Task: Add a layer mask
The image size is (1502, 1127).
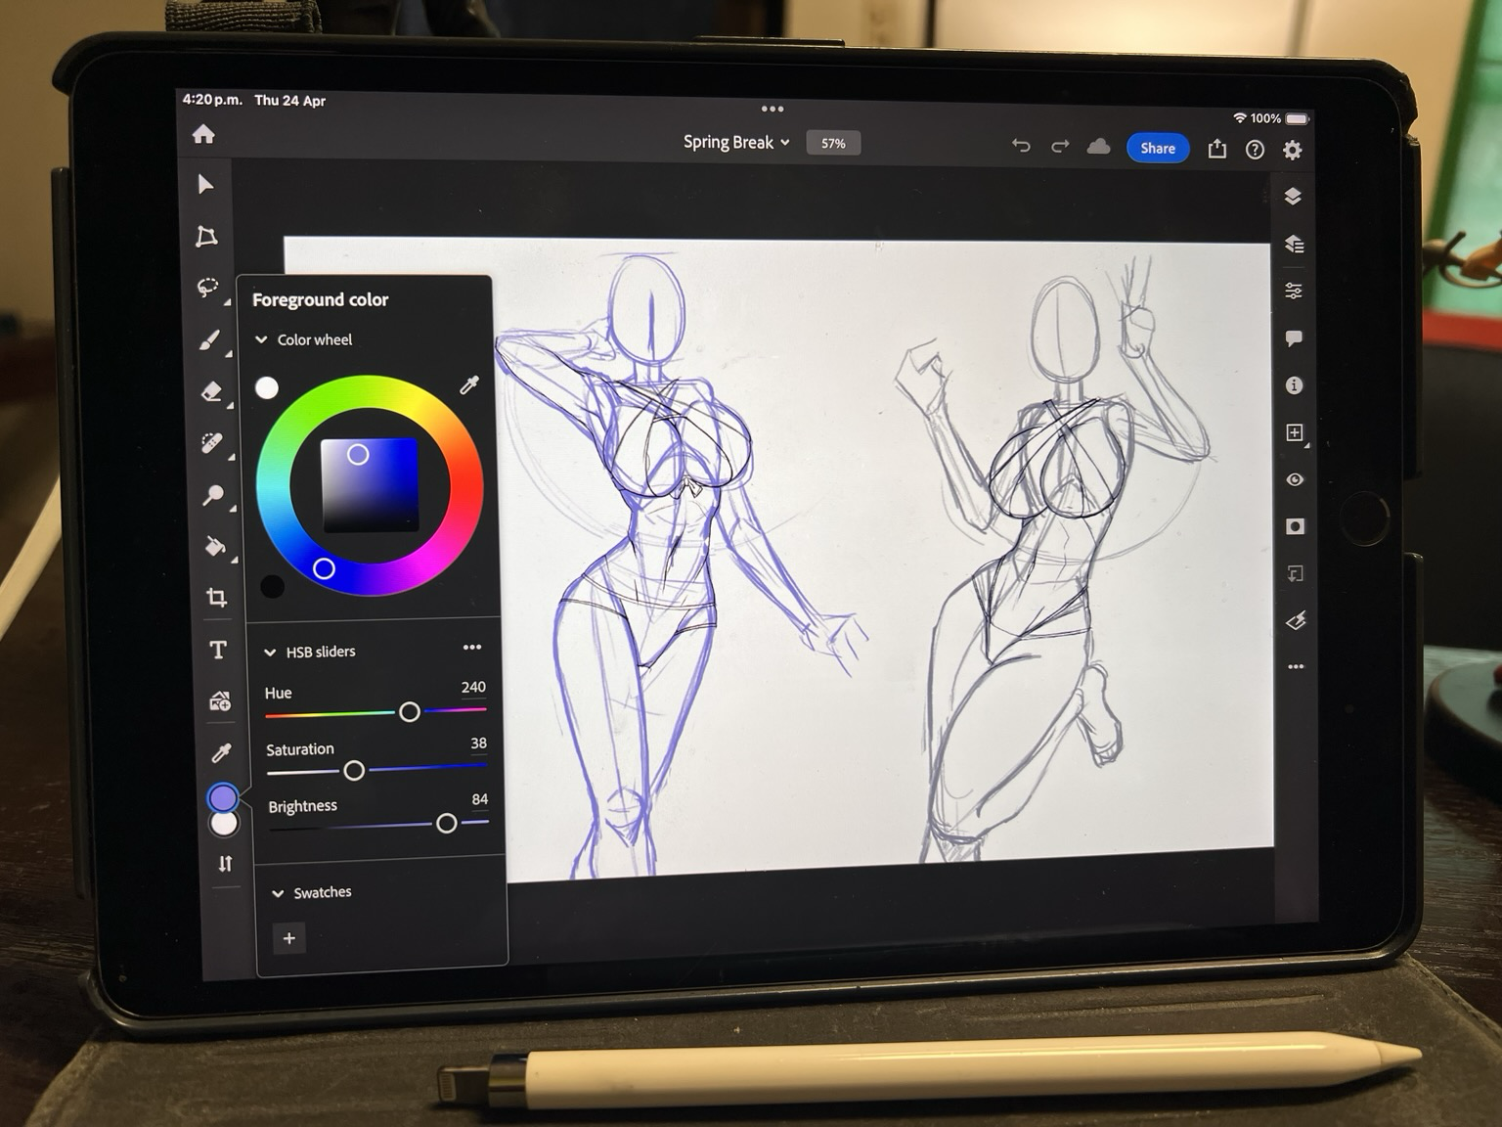Action: pyautogui.click(x=1295, y=526)
